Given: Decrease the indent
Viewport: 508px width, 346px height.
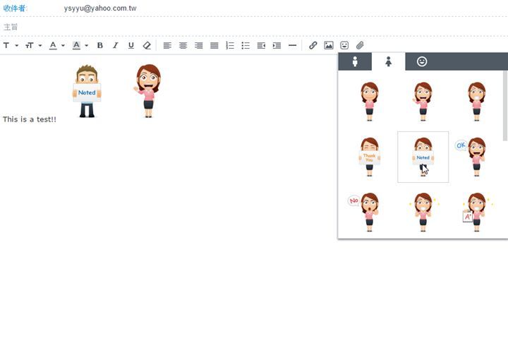Looking at the screenshot, I should coord(261,45).
